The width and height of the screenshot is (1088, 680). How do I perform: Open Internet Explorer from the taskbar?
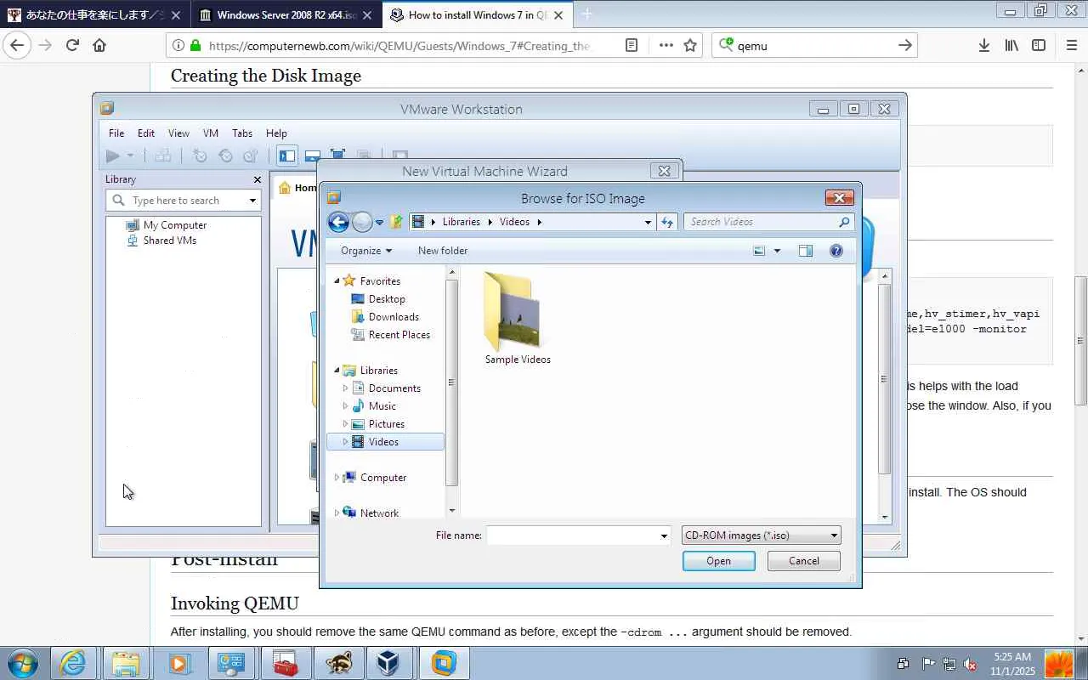[73, 663]
